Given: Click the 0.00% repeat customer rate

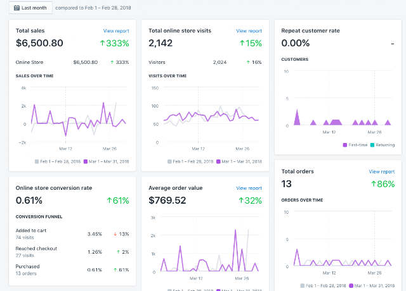Looking at the screenshot, I should [x=296, y=43].
